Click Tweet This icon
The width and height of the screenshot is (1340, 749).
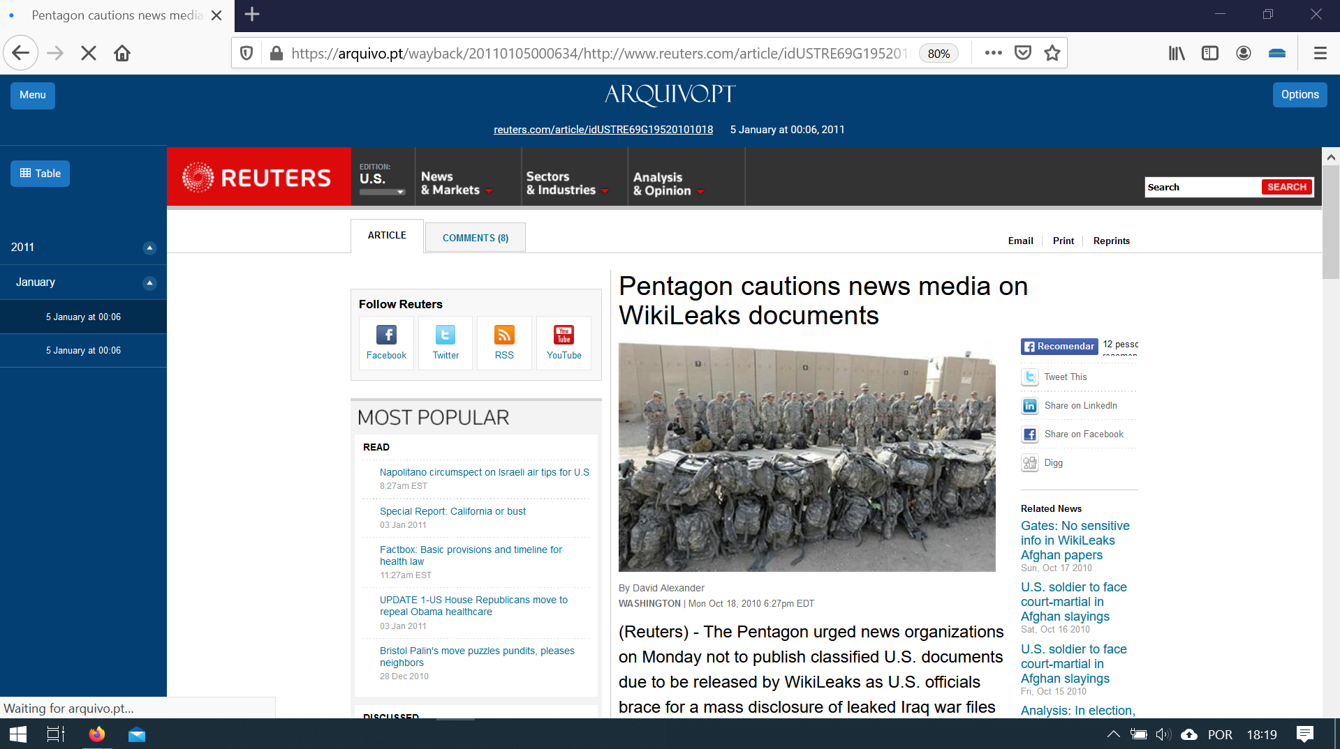[1029, 377]
